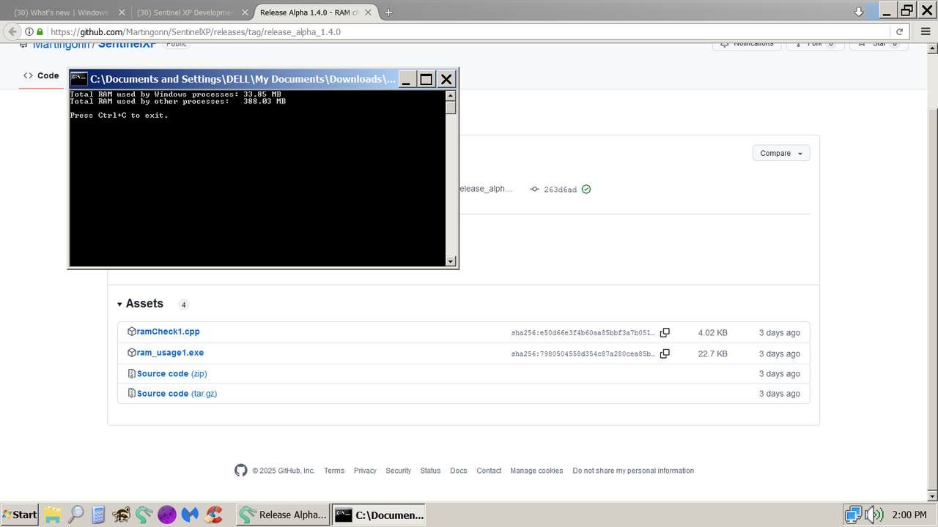Click Manage cookies in footer

[537, 471]
